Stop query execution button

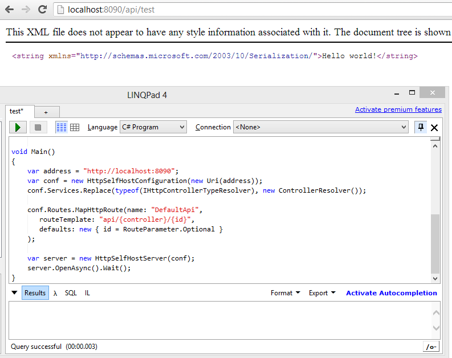click(38, 127)
